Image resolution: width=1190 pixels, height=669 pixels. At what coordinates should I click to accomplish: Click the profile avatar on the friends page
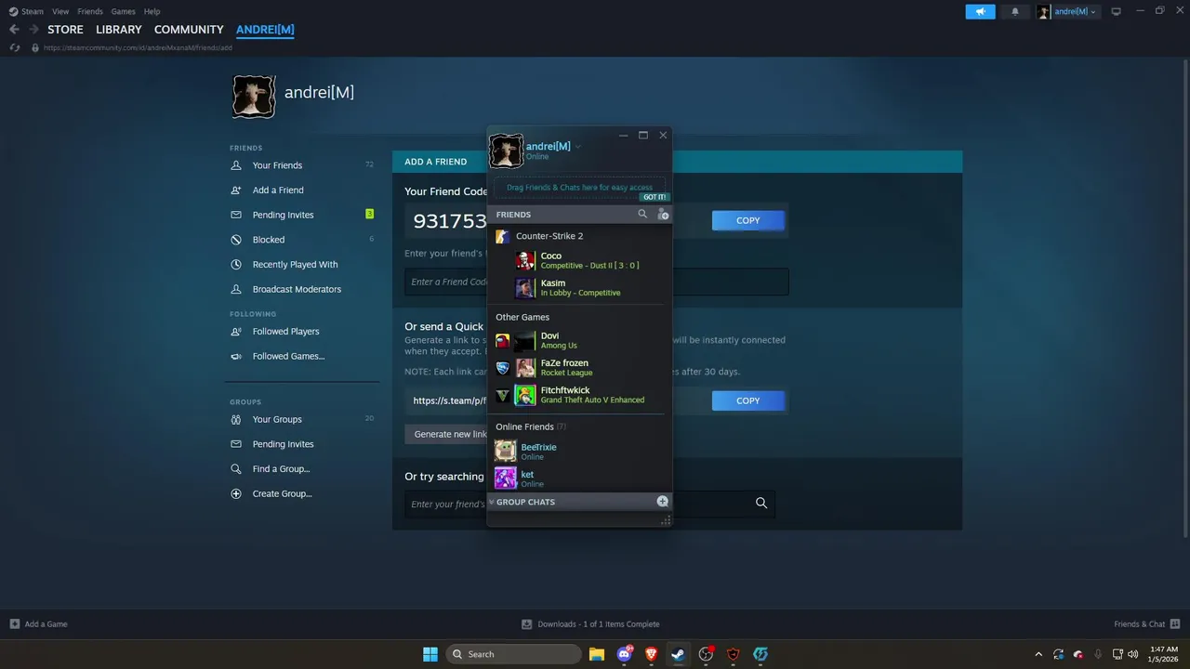(x=254, y=97)
